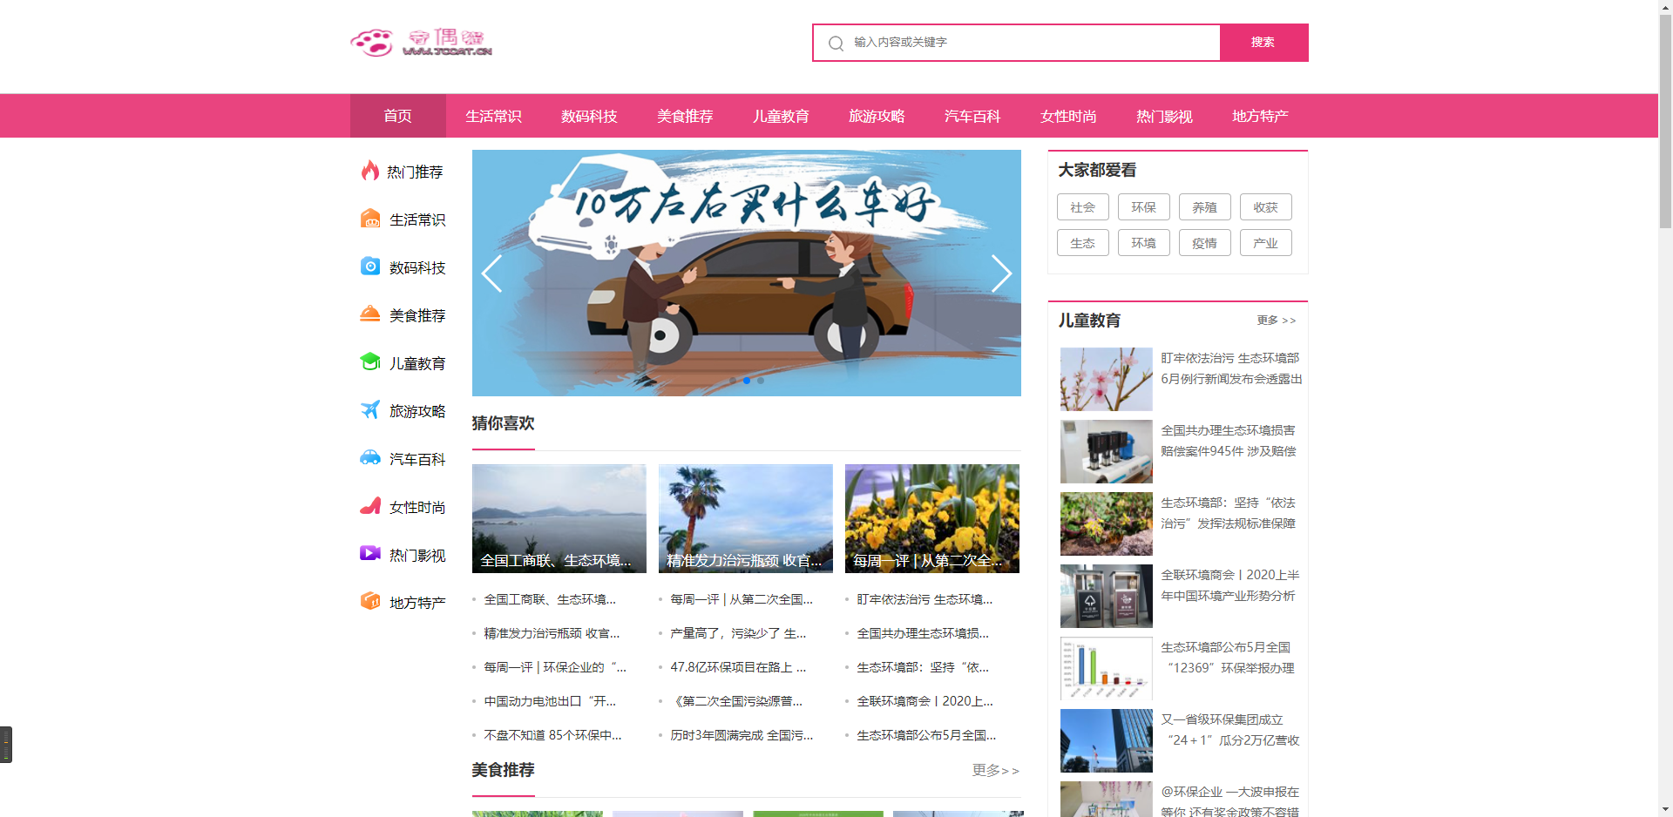Click the box icon for 地方特产
Viewport: 1673px width, 817px height.
(370, 601)
